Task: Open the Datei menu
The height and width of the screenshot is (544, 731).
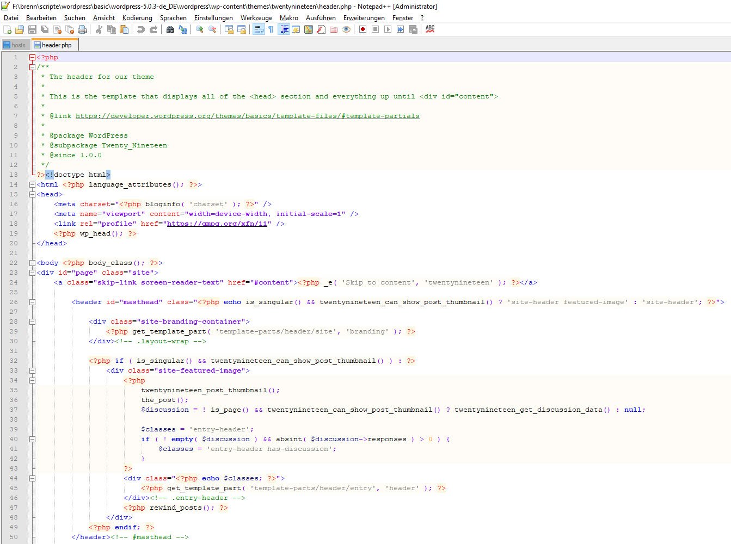Action: [x=11, y=18]
